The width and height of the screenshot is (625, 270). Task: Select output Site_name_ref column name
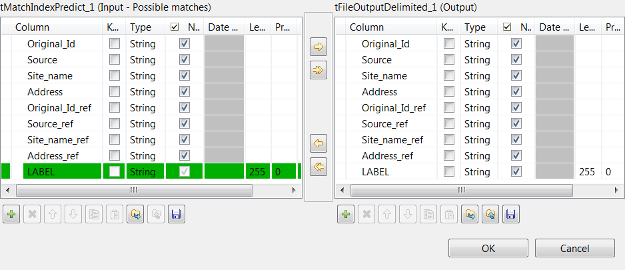[392, 139]
